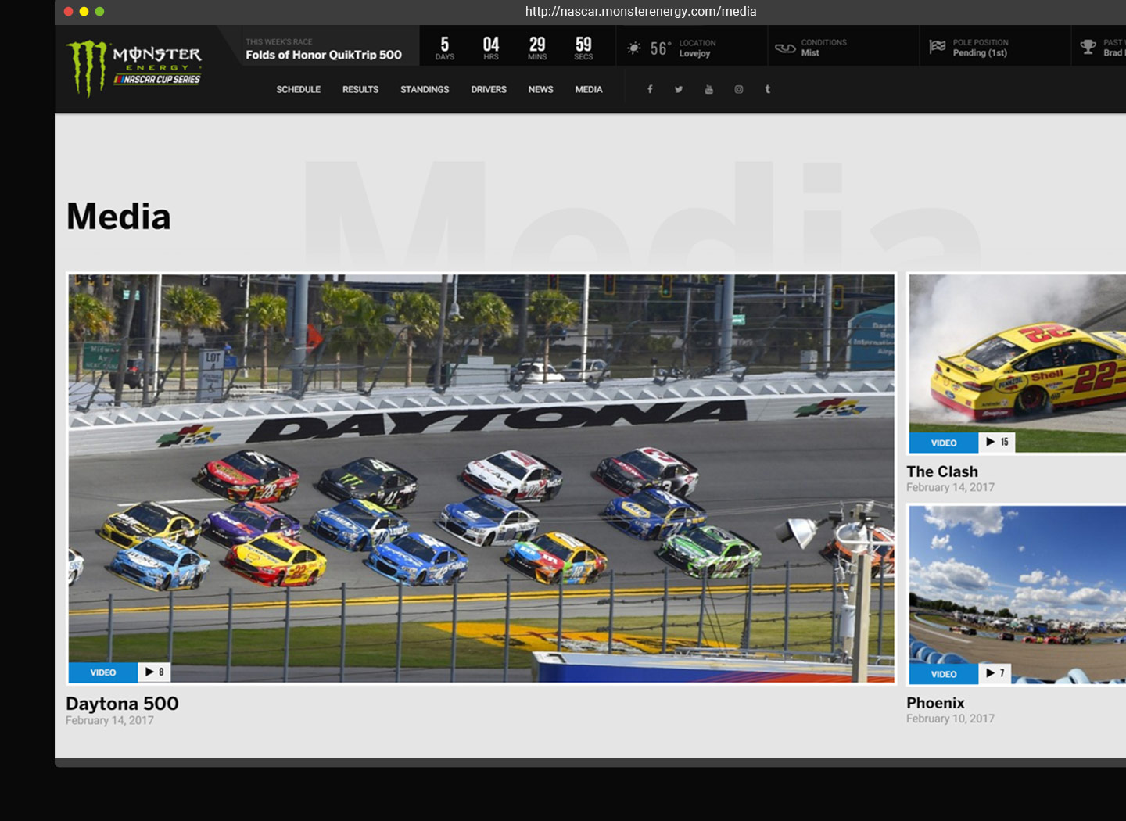Click the Folds of Honor QuikTrip 500 race link

[x=324, y=55]
